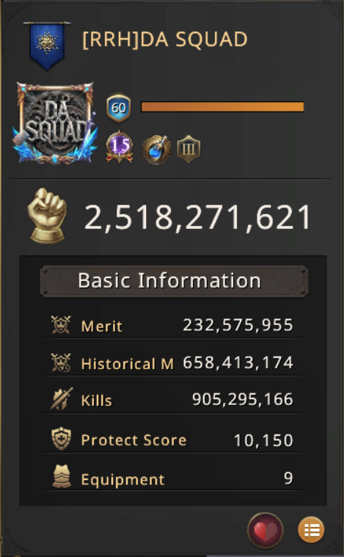This screenshot has height=557, width=344.
Task: Click the golden fist power icon
Action: [x=47, y=216]
